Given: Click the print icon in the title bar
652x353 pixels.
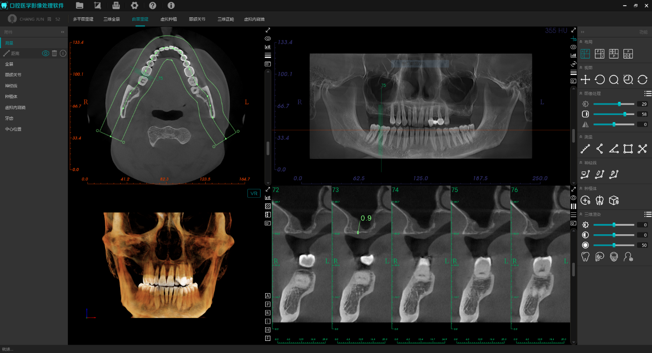Looking at the screenshot, I should pos(116,6).
